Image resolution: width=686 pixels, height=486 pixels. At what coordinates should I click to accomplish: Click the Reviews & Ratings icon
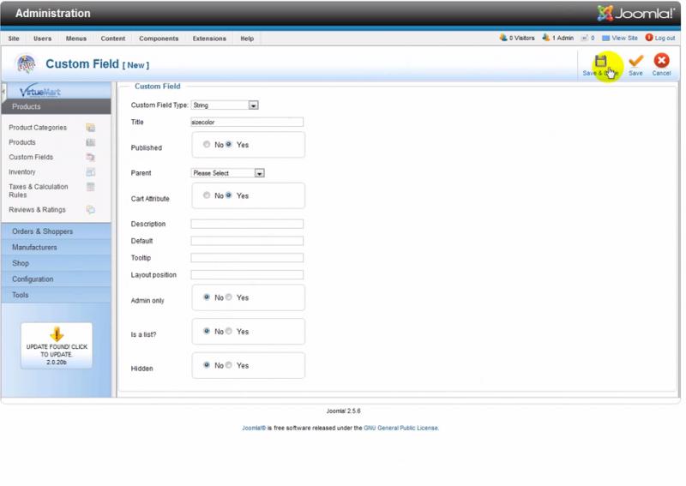point(90,210)
